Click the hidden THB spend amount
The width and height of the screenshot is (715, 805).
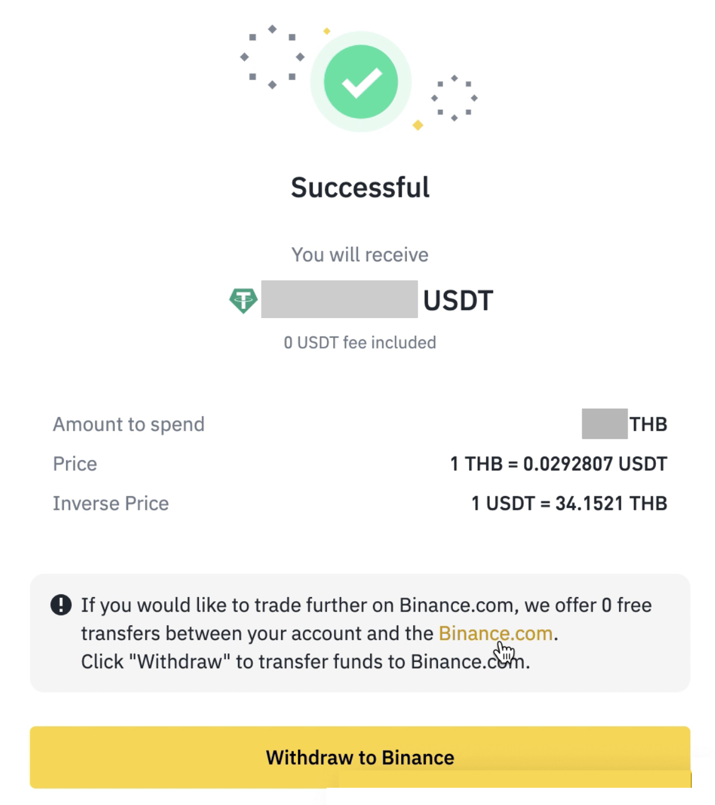tap(604, 424)
